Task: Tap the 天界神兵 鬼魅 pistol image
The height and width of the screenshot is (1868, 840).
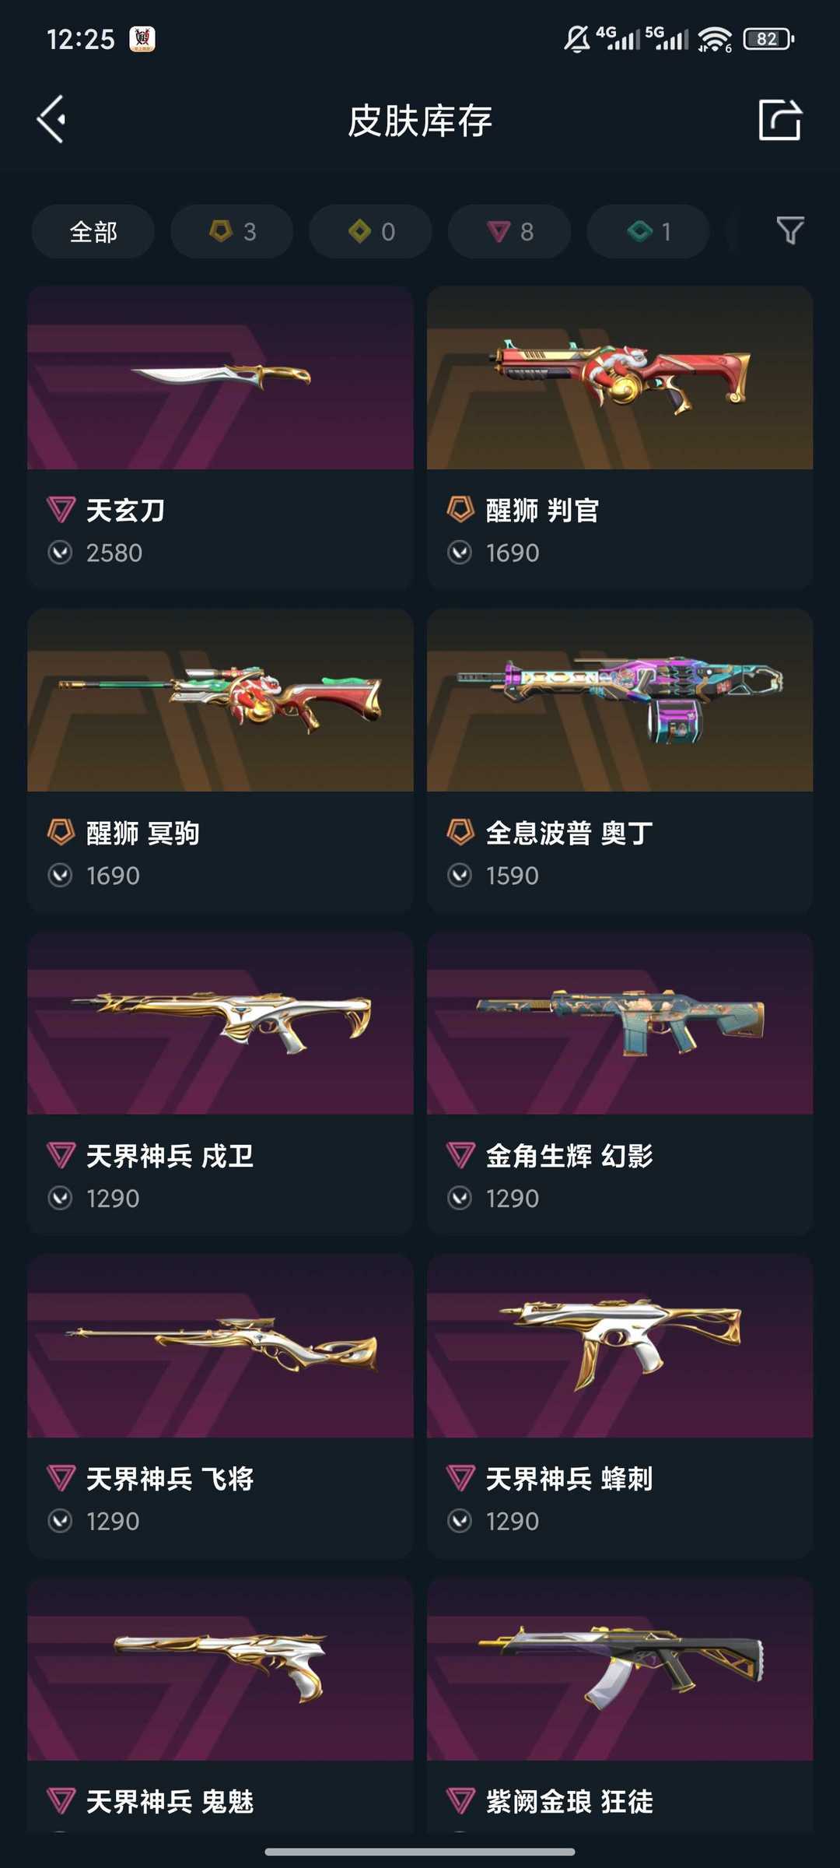Action: pos(220,1669)
